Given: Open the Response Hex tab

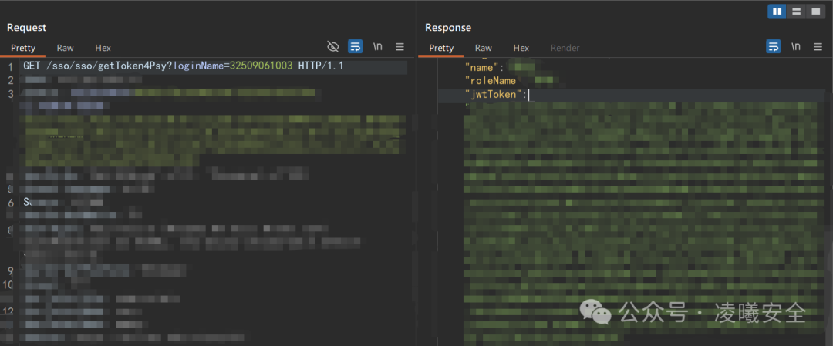Looking at the screenshot, I should [521, 48].
